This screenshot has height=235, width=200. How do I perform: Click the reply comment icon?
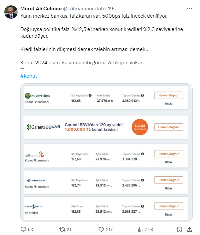point(23,229)
